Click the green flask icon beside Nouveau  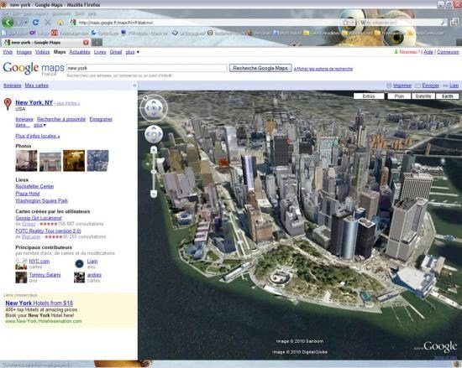[x=396, y=52]
